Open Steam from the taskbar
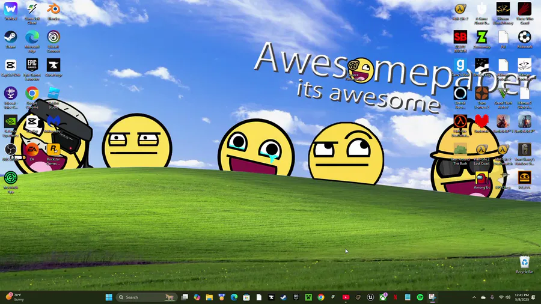Screen dimensions: 541x304 (284, 297)
